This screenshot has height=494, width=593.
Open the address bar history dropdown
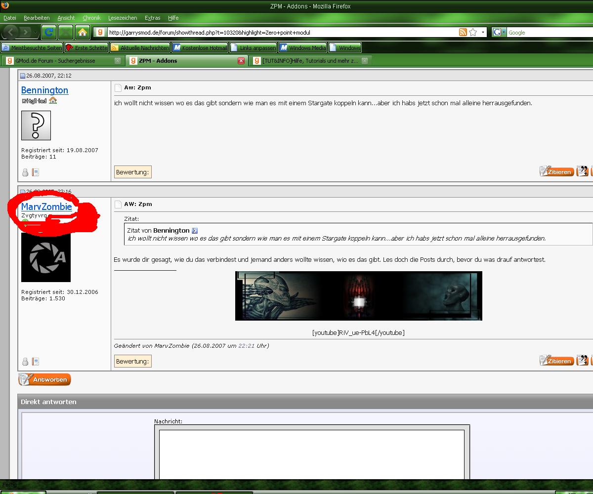[x=483, y=32]
